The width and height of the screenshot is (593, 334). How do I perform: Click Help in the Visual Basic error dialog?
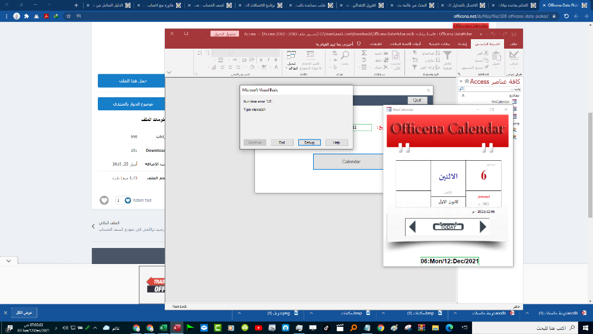(x=337, y=142)
